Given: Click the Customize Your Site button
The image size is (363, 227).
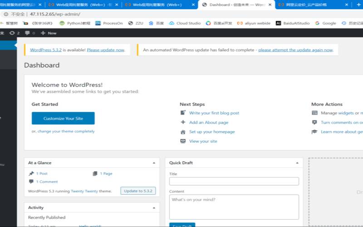Looking at the screenshot, I should pyautogui.click(x=63, y=118).
